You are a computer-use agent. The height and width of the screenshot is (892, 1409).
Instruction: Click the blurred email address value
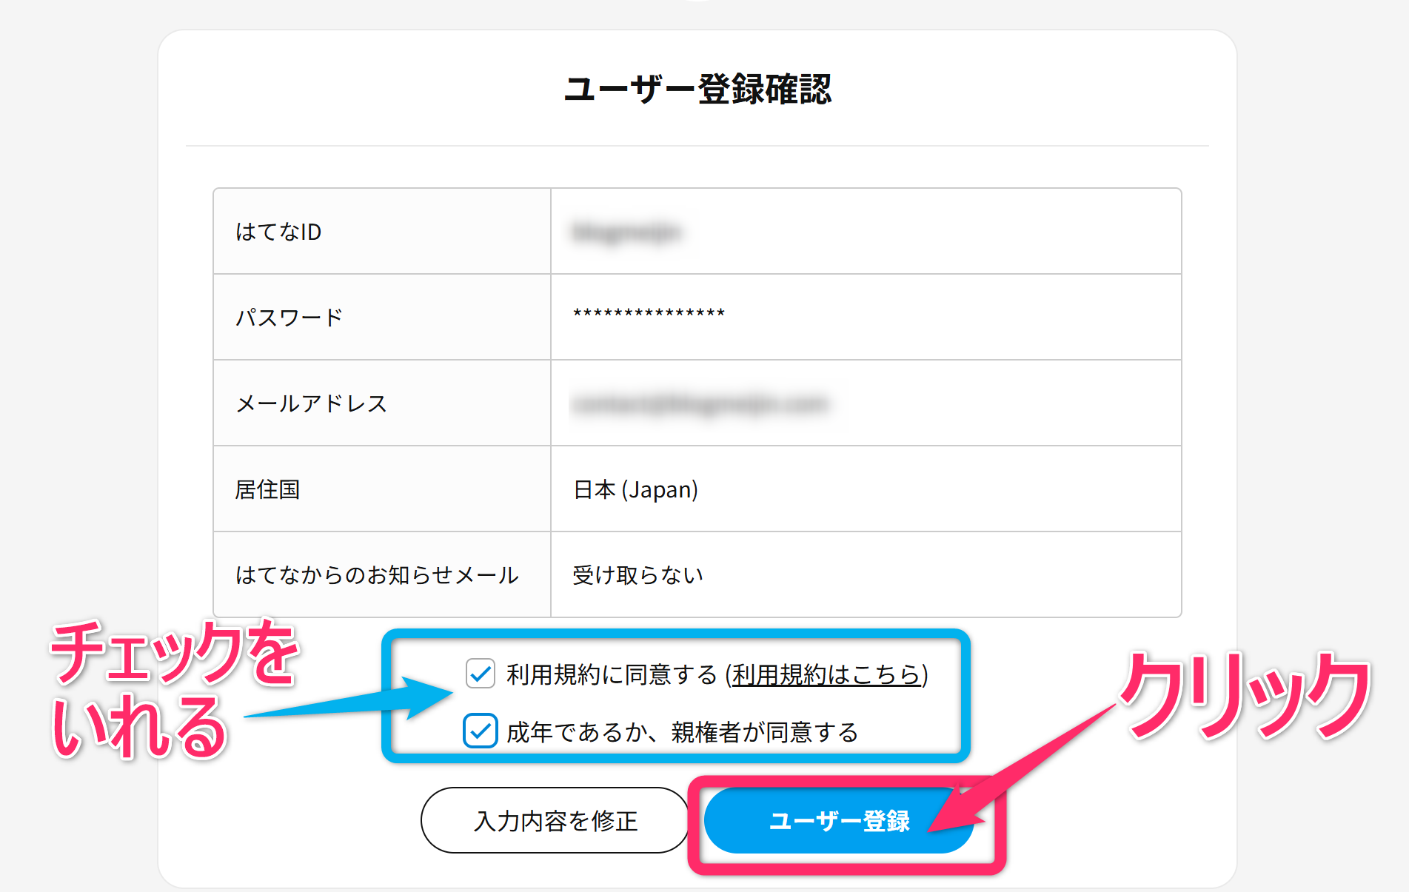pyautogui.click(x=700, y=404)
